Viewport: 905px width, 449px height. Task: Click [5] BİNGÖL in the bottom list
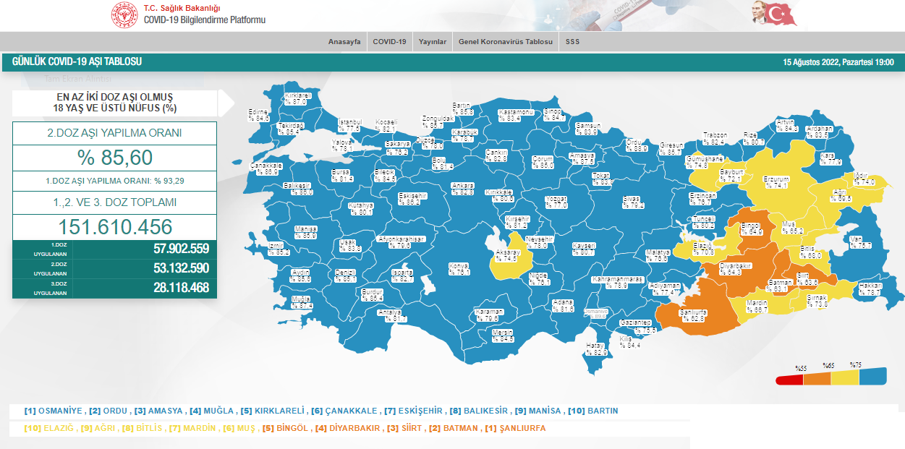[x=285, y=428]
